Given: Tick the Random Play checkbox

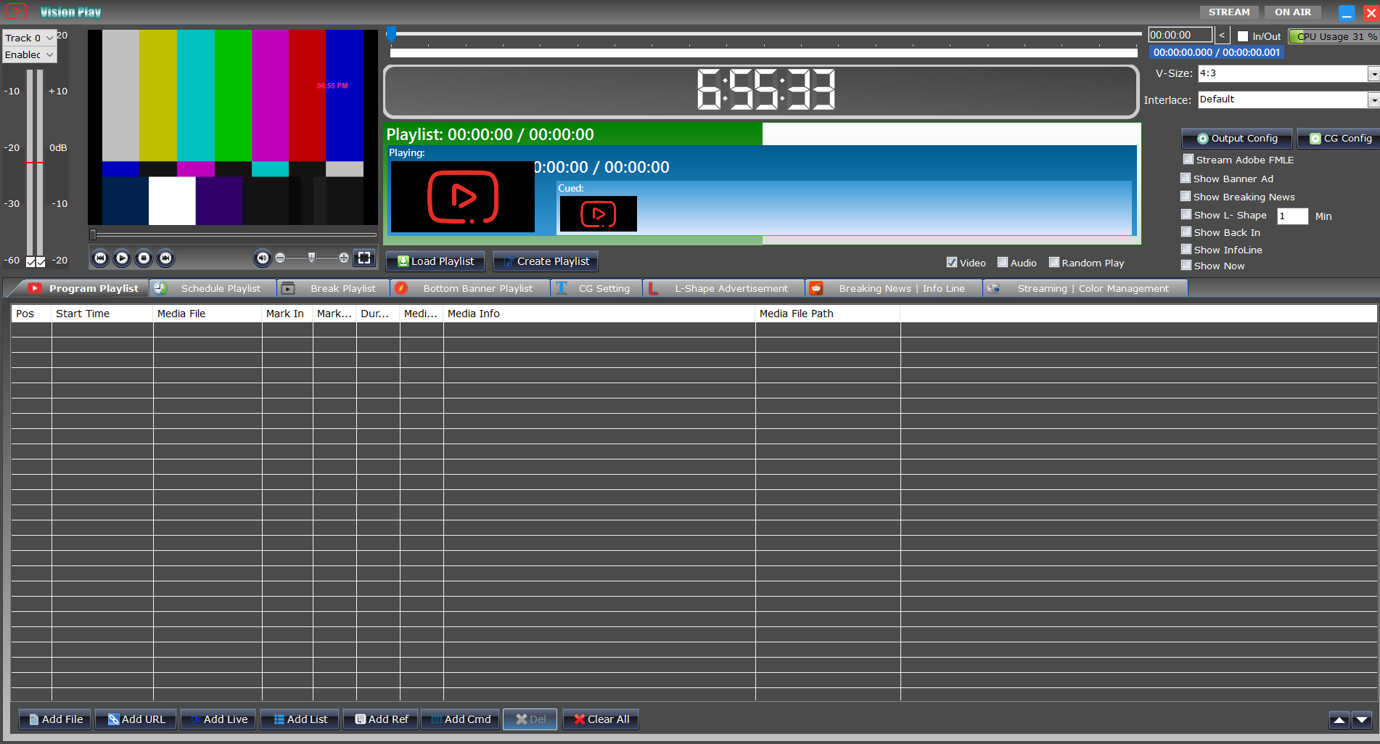Looking at the screenshot, I should (x=1054, y=263).
